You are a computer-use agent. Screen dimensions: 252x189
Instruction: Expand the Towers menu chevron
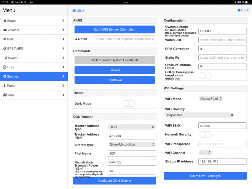63,58
